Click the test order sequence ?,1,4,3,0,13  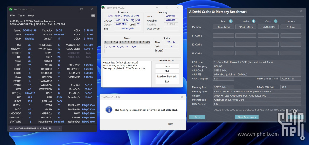pyautogui.click(x=127, y=47)
